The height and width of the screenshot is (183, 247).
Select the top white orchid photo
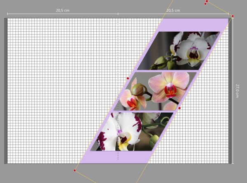click(x=179, y=51)
